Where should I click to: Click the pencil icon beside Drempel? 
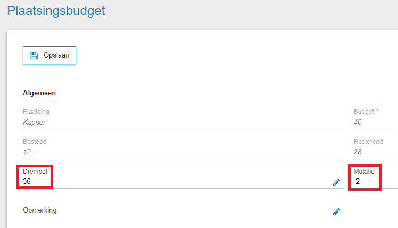[336, 182]
